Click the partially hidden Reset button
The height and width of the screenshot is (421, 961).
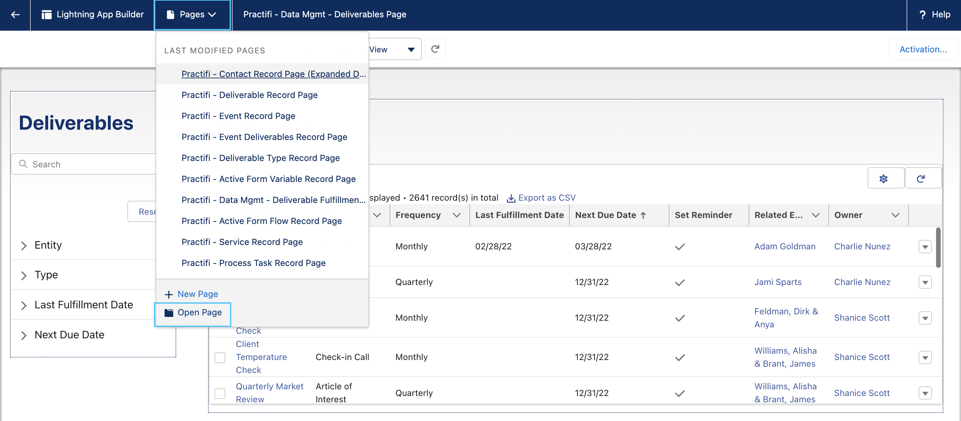(x=142, y=212)
